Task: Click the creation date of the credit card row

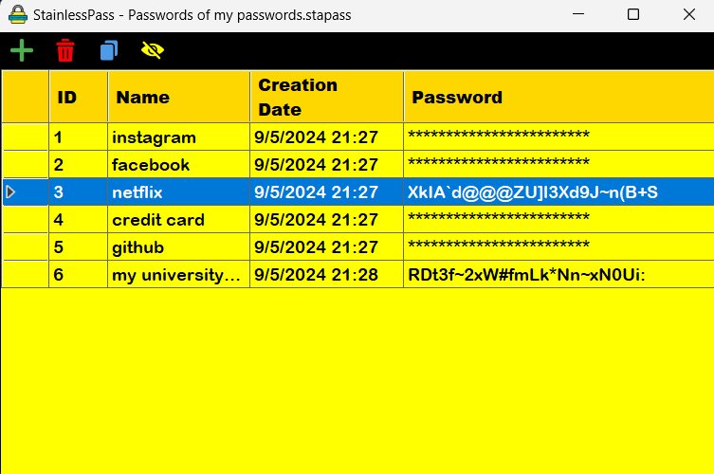Action: 326,220
